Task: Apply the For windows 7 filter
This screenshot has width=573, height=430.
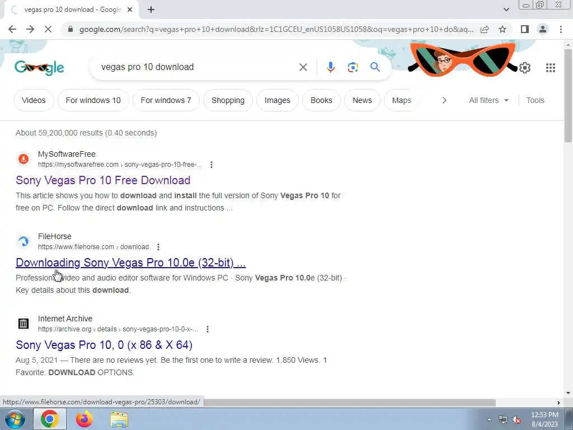Action: point(166,100)
